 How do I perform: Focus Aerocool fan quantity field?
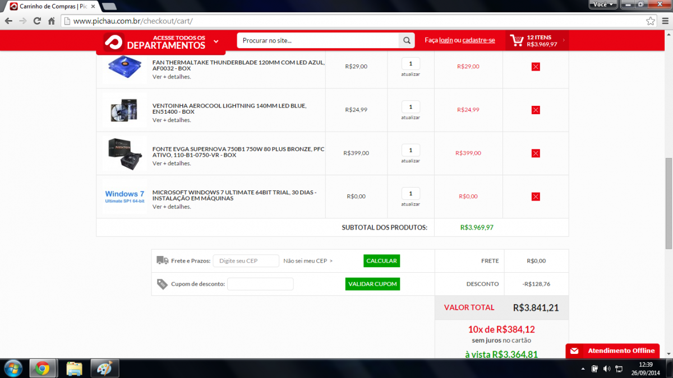(x=411, y=107)
